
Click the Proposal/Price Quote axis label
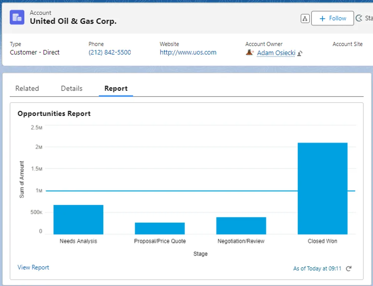click(160, 241)
